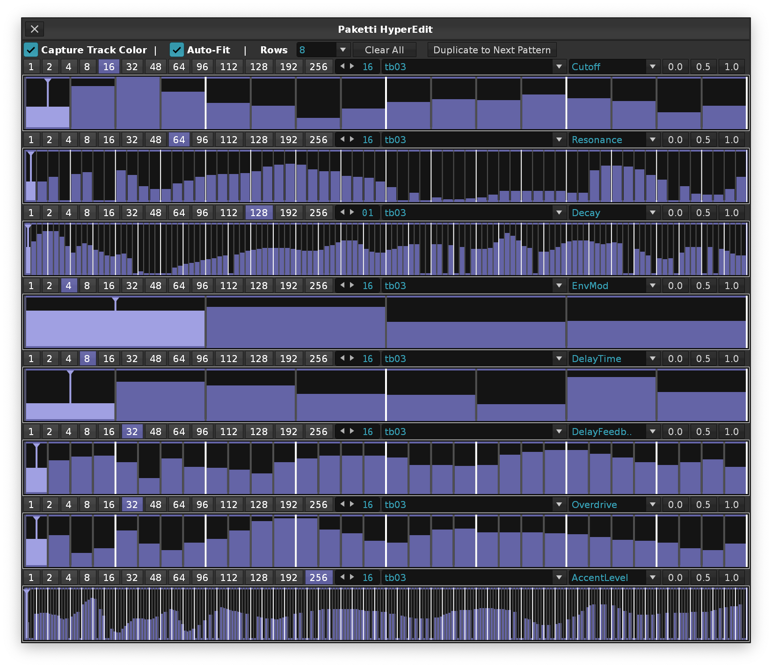Viewport: 772px width, 668px height.
Task: Set Cutoff row step count to 32
Action: pos(132,66)
